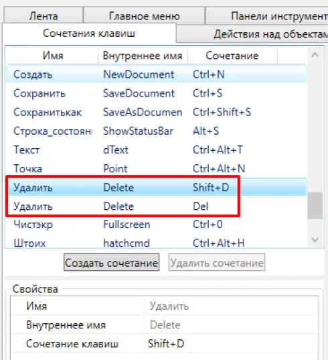Click the Ctrl+Alt+H shortcut cell

[x=218, y=243]
